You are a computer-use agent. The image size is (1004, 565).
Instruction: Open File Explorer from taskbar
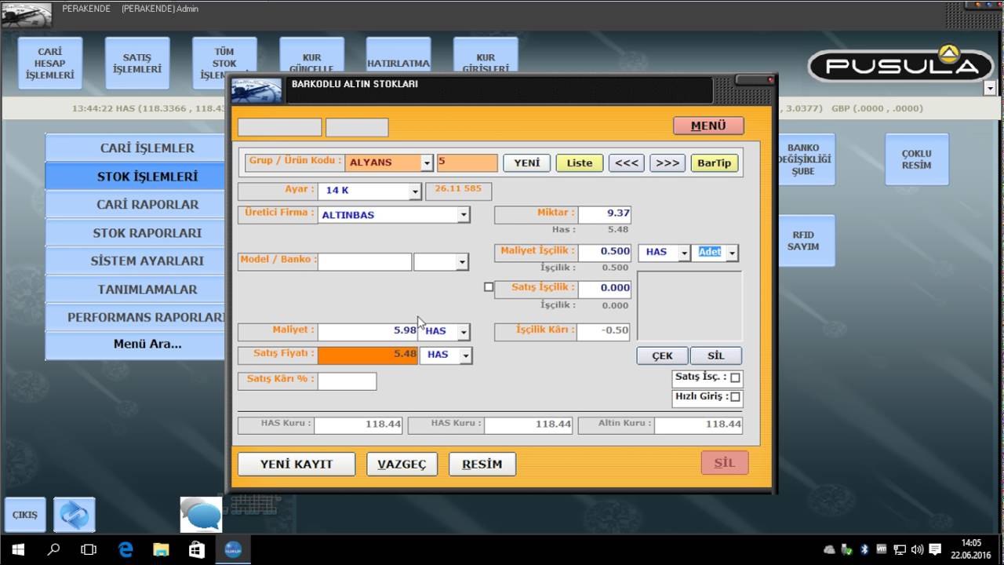(161, 549)
